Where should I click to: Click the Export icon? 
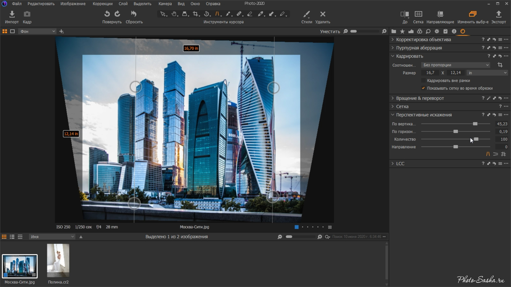pos(498,14)
